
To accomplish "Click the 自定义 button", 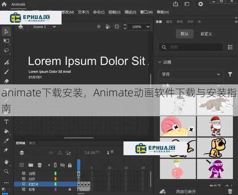I will [x=206, y=34].
